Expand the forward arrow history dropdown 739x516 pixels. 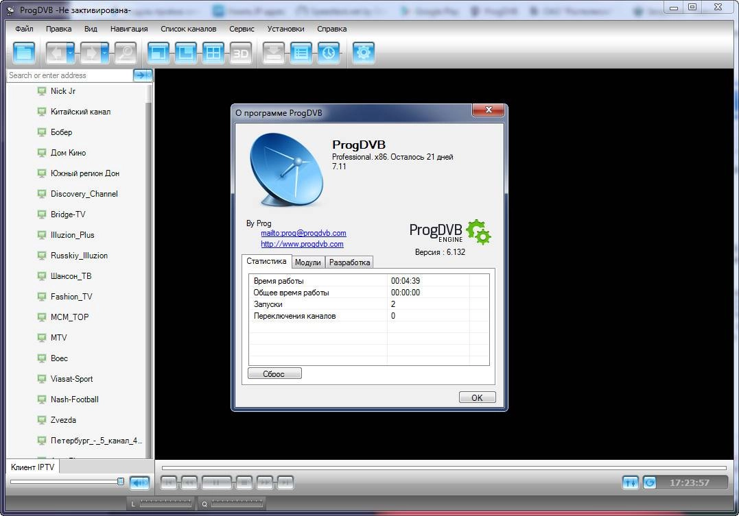point(105,53)
